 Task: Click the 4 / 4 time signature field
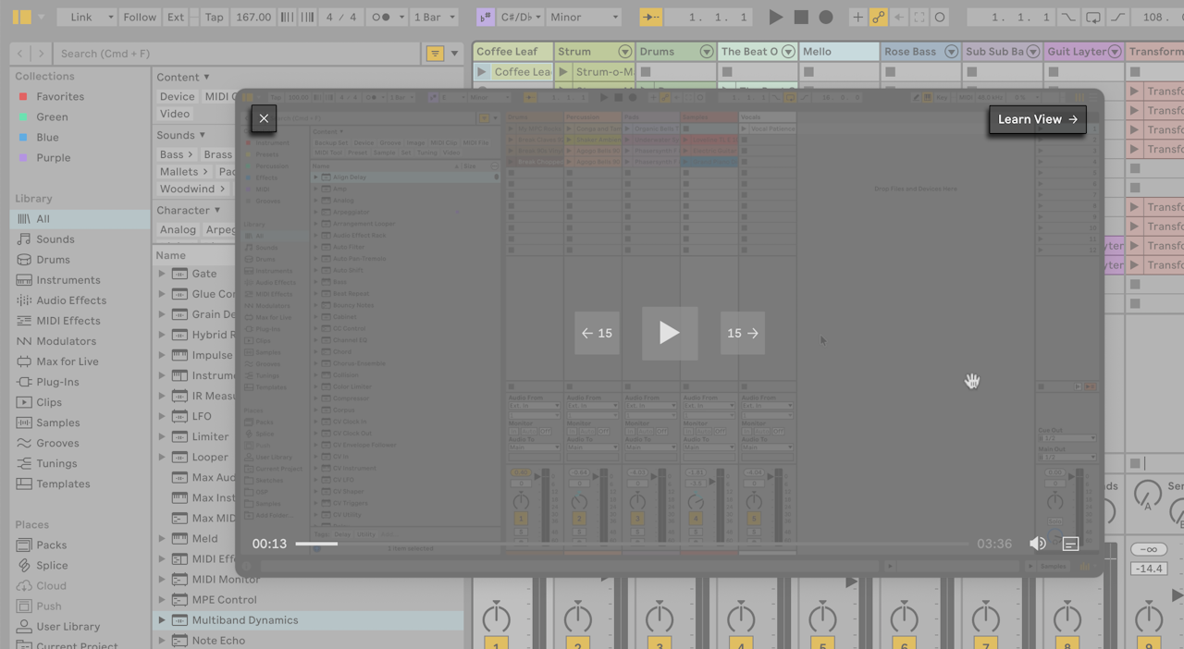click(341, 17)
